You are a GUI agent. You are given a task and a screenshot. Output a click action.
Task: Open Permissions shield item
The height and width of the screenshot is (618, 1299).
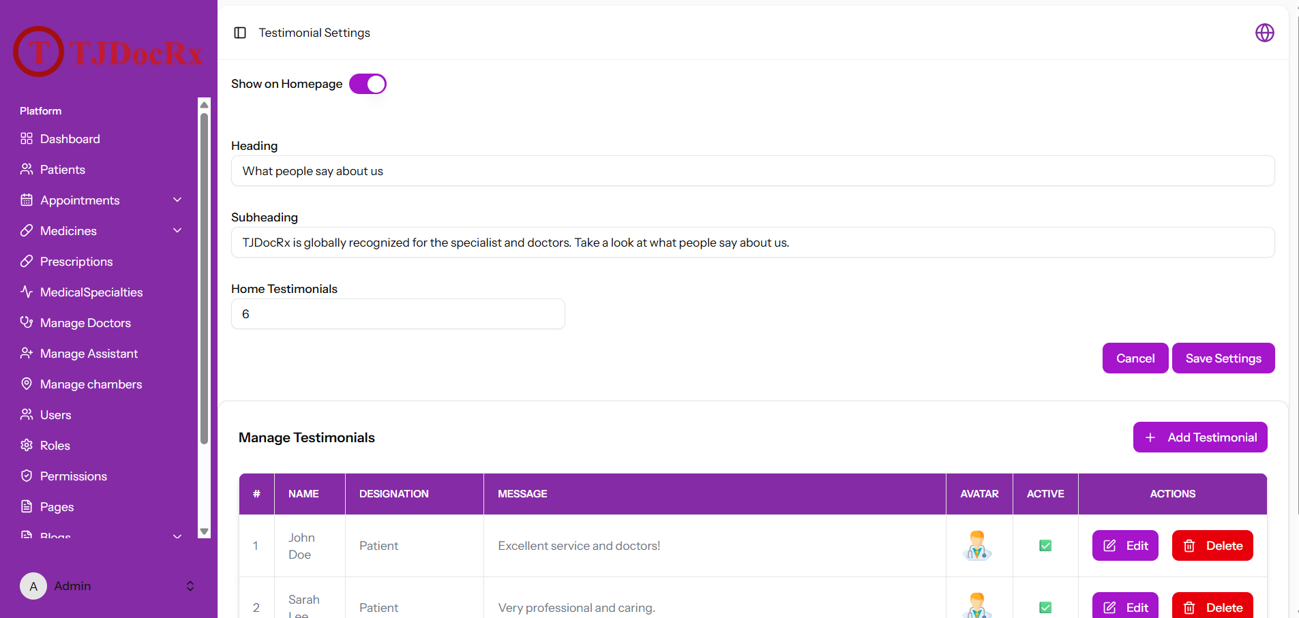(102, 476)
